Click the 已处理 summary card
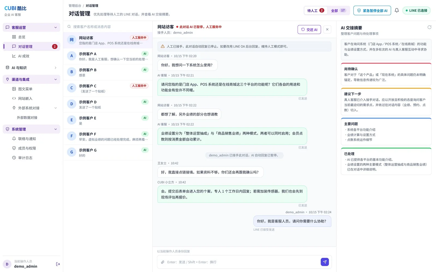 pos(386,161)
